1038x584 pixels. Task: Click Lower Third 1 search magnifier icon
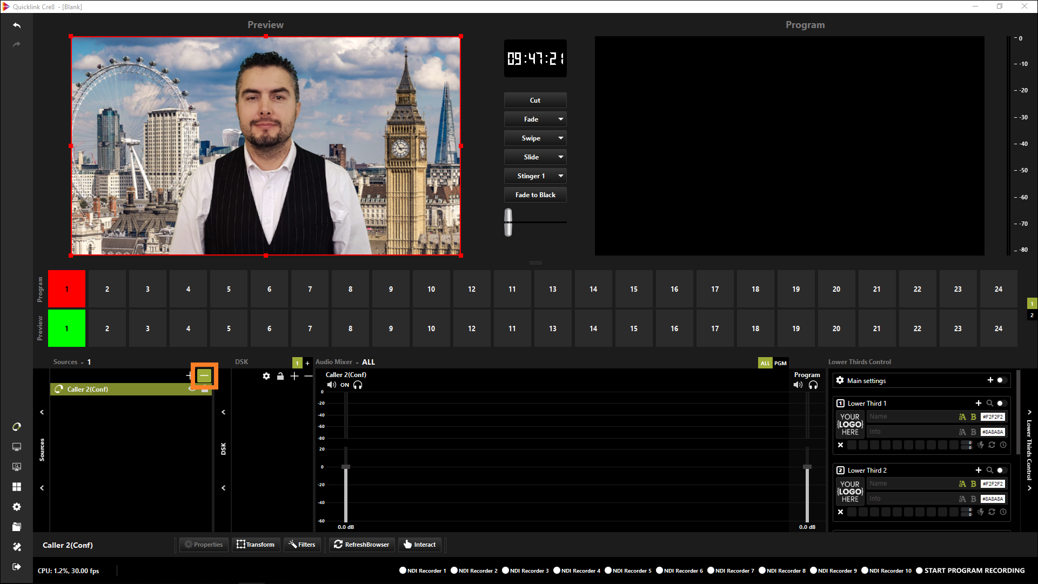(x=989, y=403)
